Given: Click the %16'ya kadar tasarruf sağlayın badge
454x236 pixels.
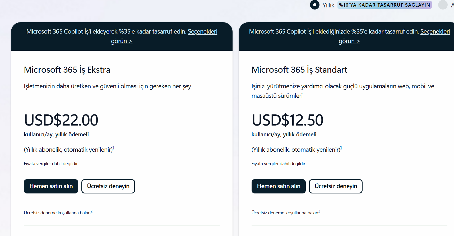Looking at the screenshot, I should [x=384, y=5].
